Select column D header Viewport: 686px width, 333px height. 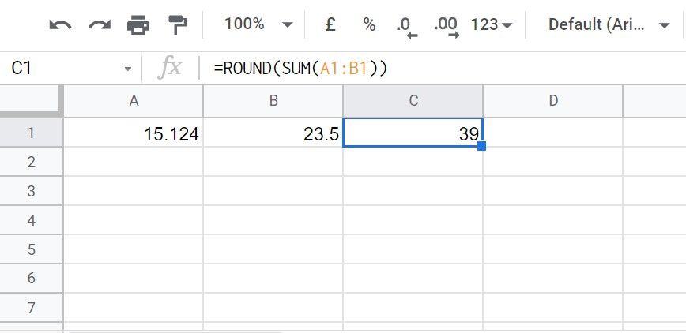click(x=552, y=100)
